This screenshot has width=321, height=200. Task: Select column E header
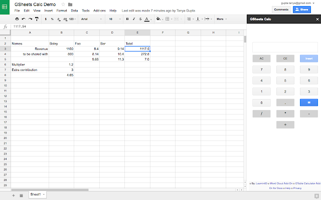pyautogui.click(x=137, y=32)
